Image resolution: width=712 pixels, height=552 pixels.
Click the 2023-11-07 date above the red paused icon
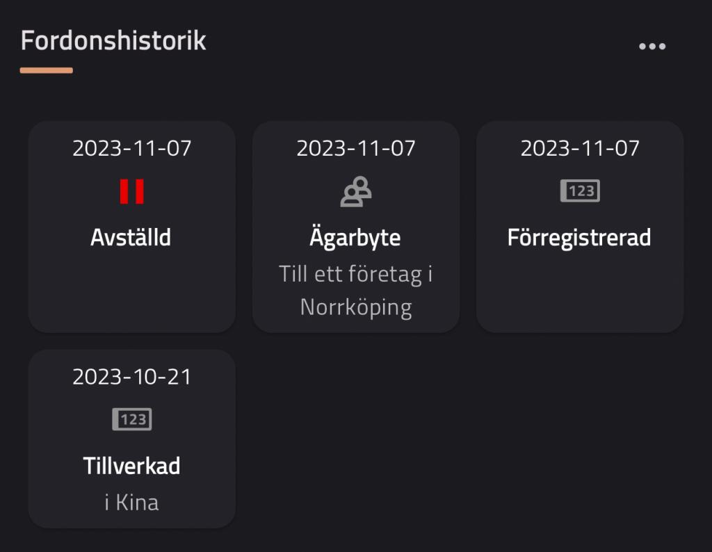point(131,148)
